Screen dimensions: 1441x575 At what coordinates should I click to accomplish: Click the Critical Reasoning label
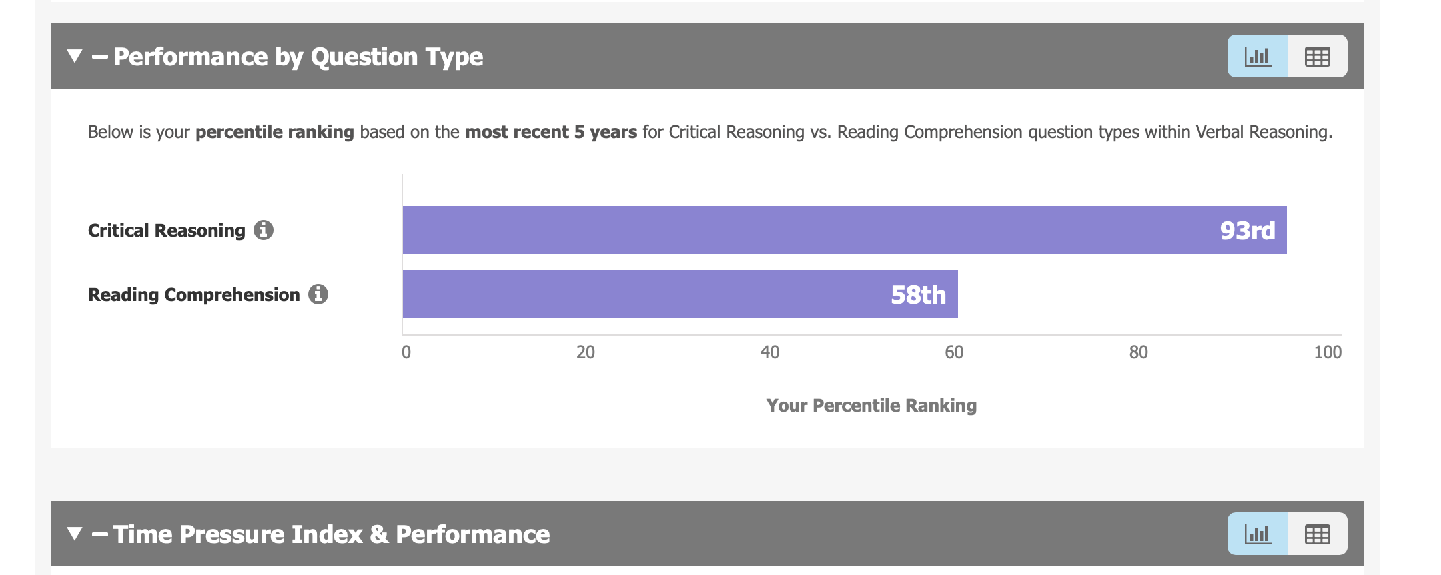pos(167,231)
